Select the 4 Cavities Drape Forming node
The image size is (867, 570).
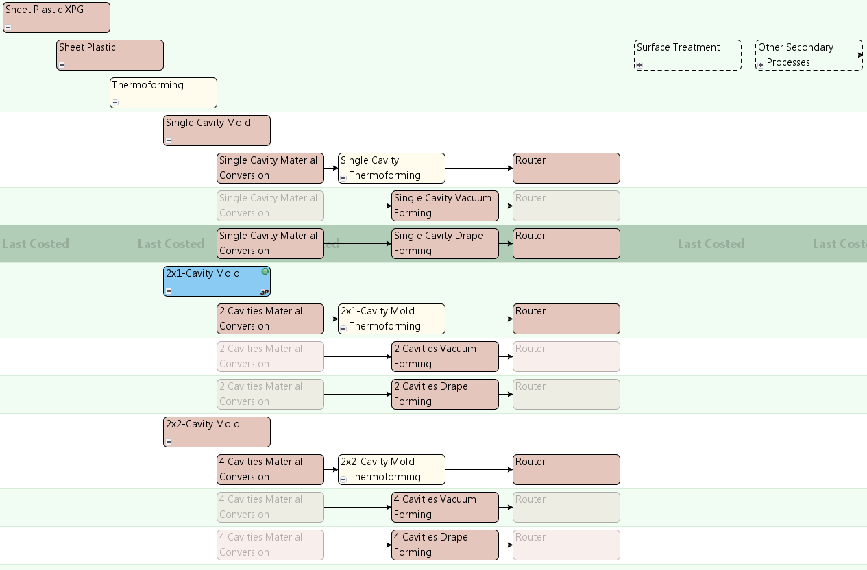pyautogui.click(x=445, y=545)
